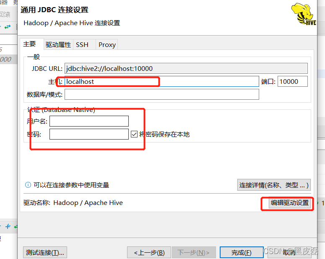The width and height of the screenshot is (325, 259).
Task: Open the 驱动属性 tab
Action: point(58,44)
